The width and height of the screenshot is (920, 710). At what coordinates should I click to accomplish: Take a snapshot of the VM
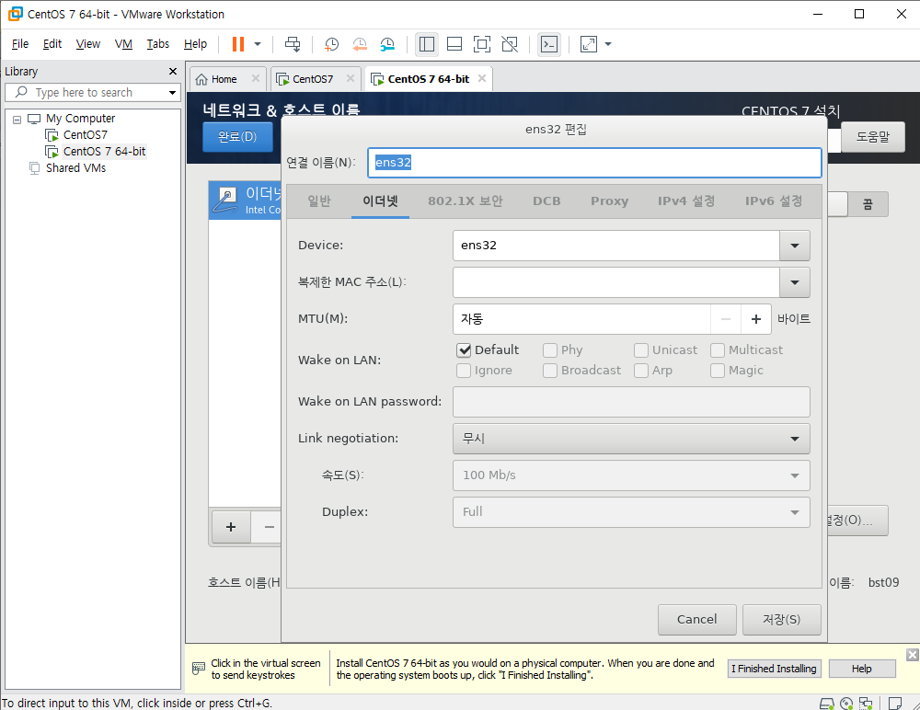point(331,44)
